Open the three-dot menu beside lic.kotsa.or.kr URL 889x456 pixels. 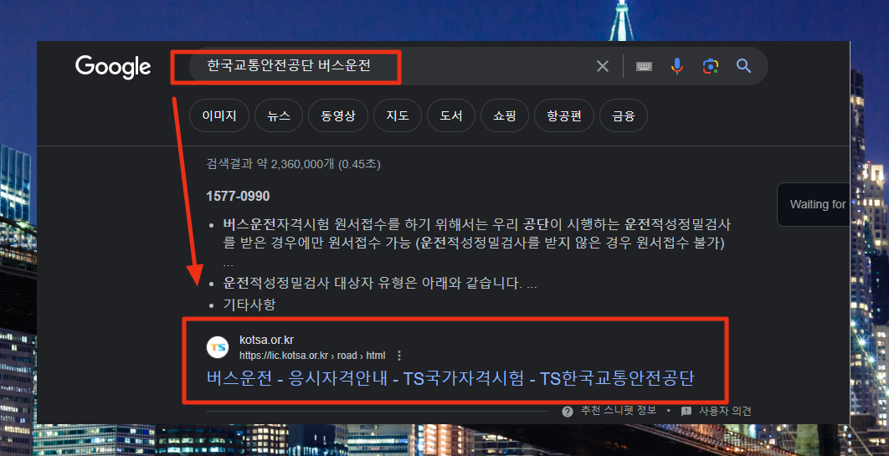[x=399, y=356]
